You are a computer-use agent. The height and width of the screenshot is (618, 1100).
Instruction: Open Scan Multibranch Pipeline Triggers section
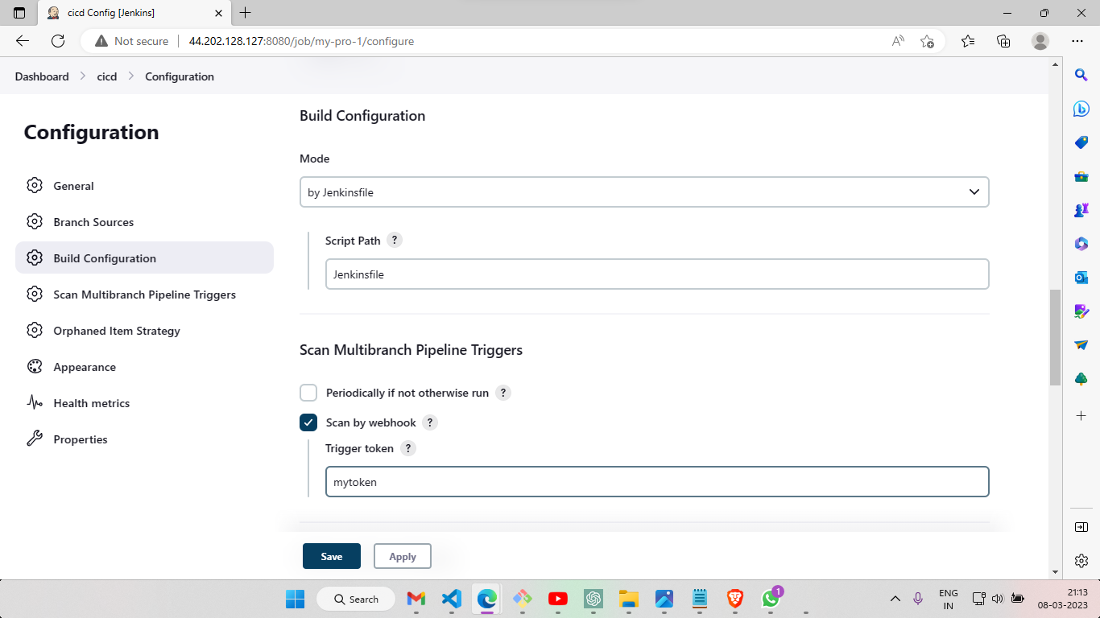pyautogui.click(x=143, y=294)
